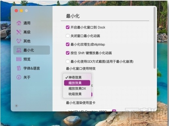The height and width of the screenshot is (126, 169).
Task: Click the font icon beside 字体&语言
Action: point(19,68)
